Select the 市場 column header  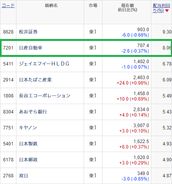93,5
